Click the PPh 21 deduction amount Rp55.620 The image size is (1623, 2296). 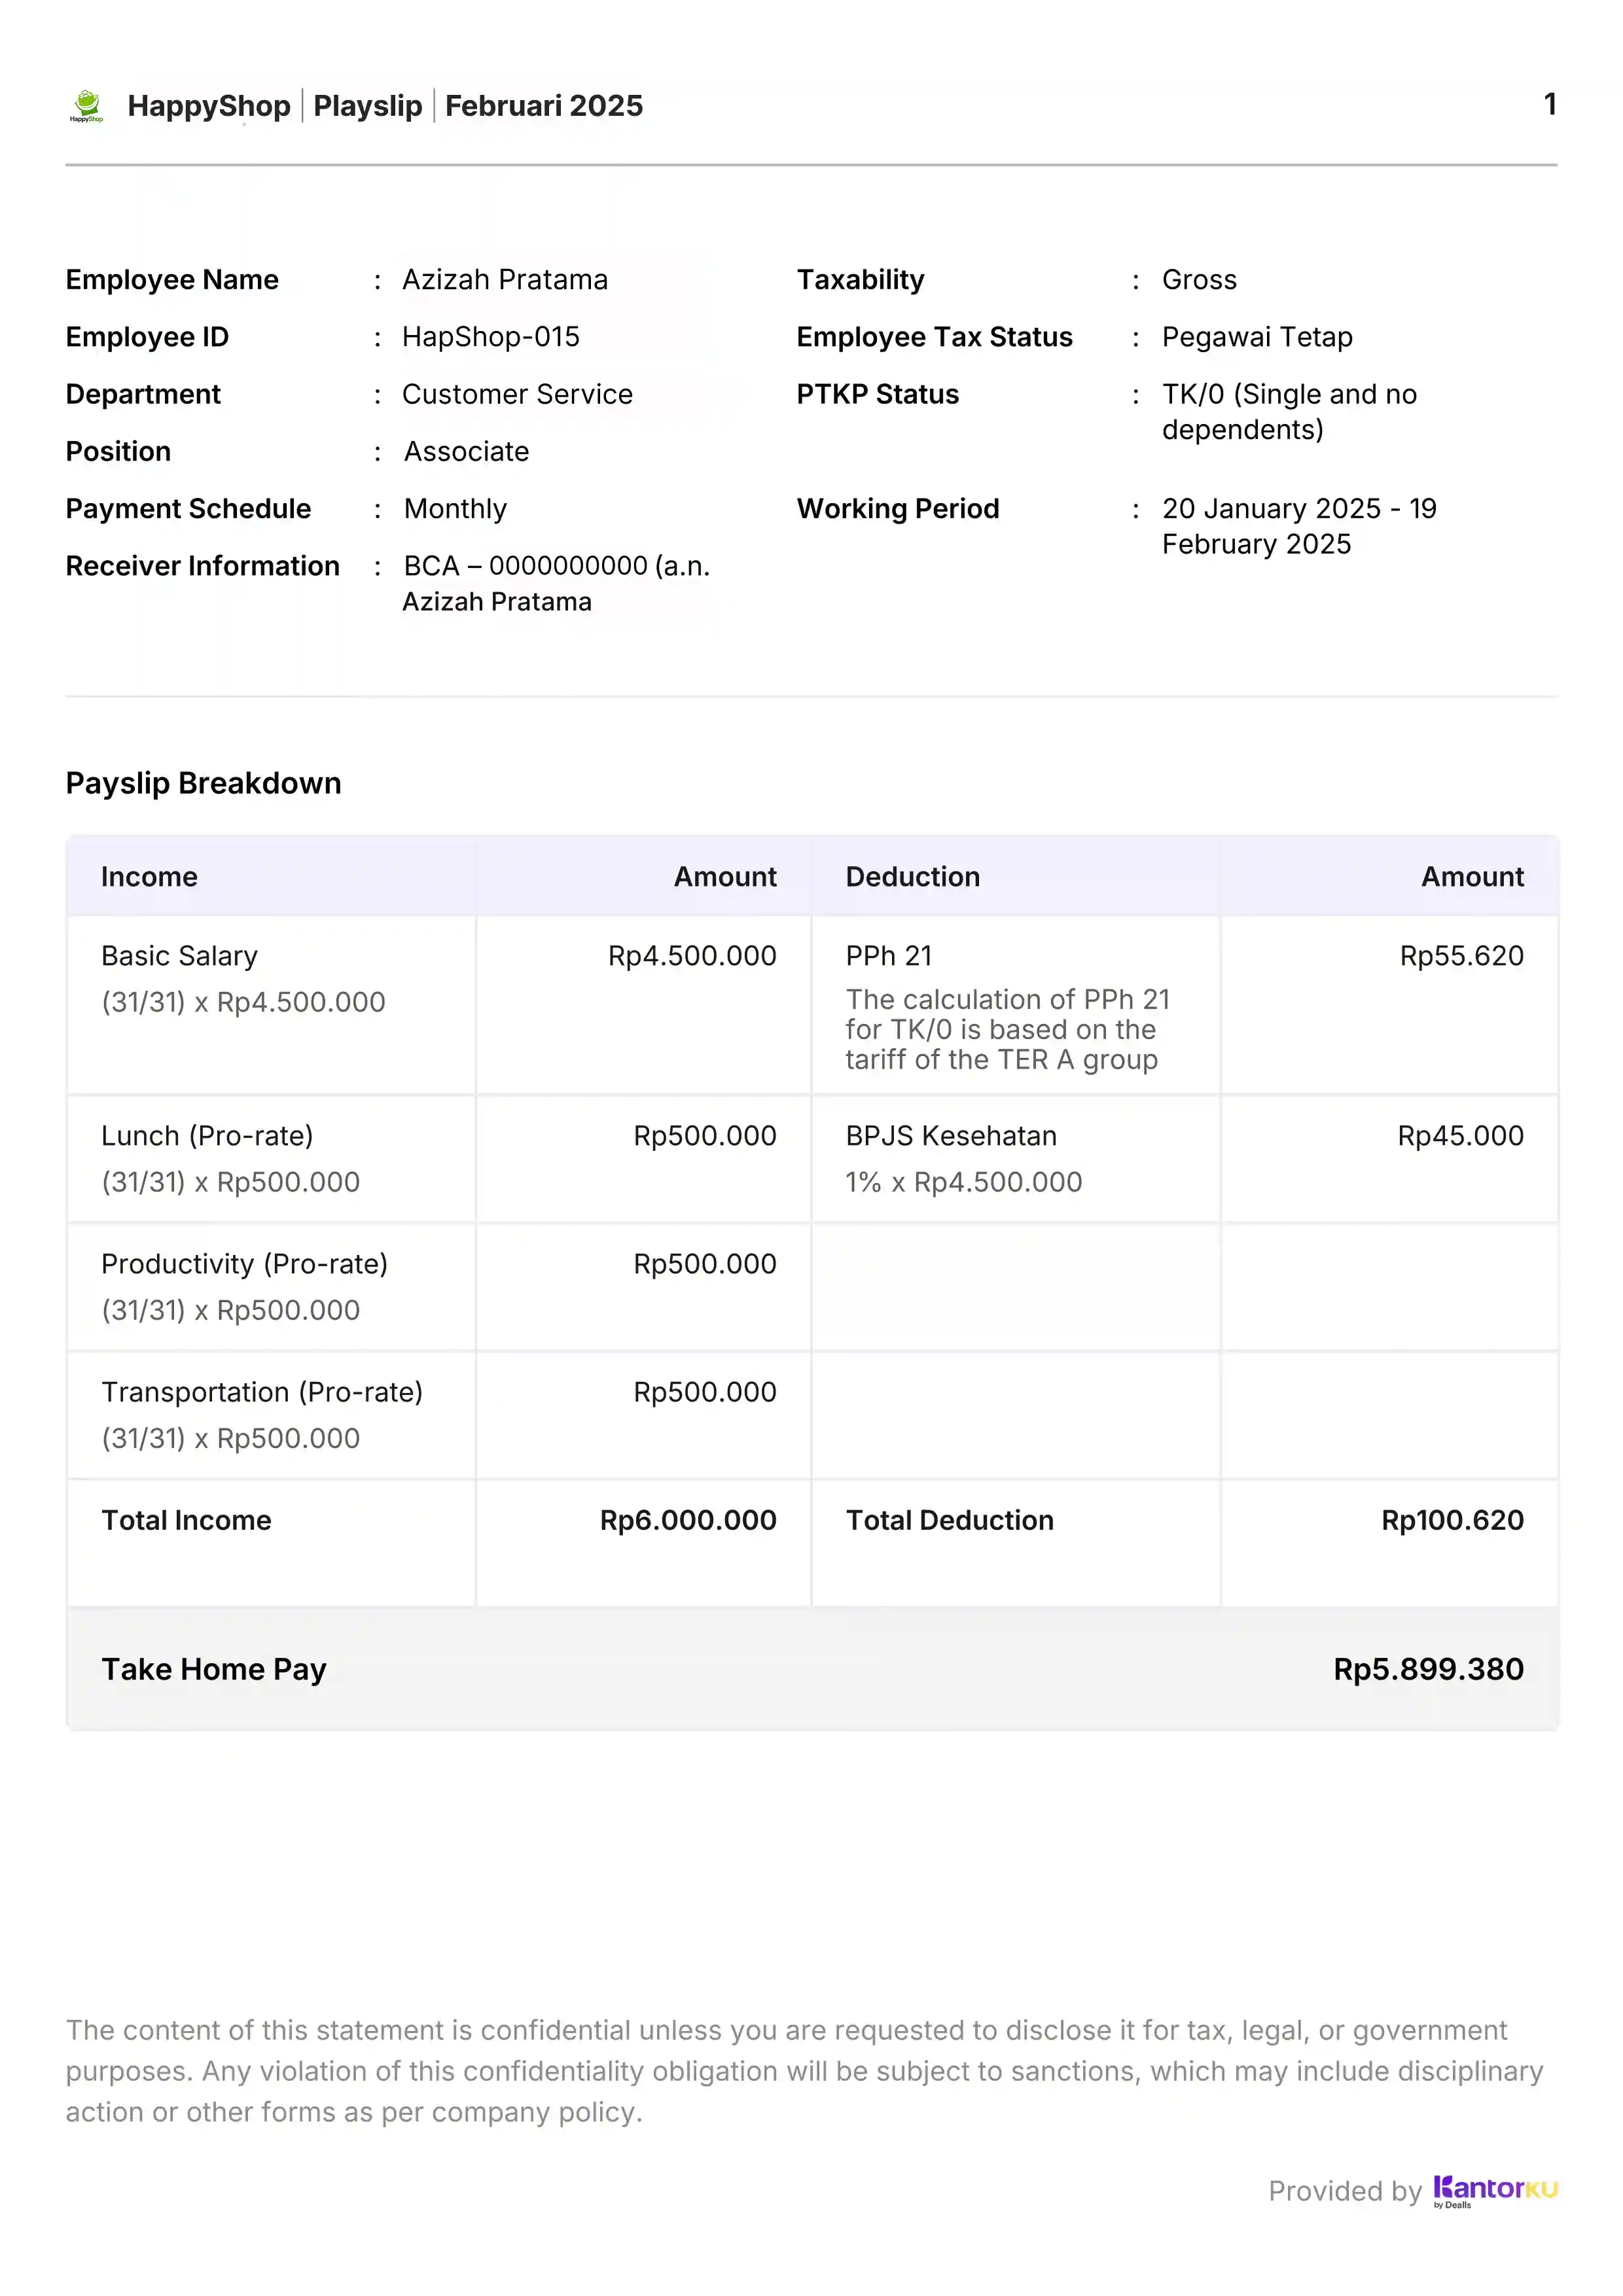[x=1460, y=956]
